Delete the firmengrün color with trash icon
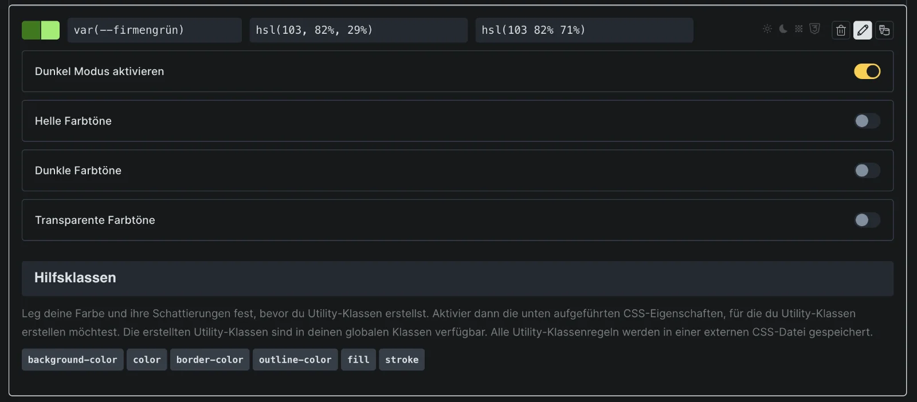The image size is (917, 402). point(841,30)
